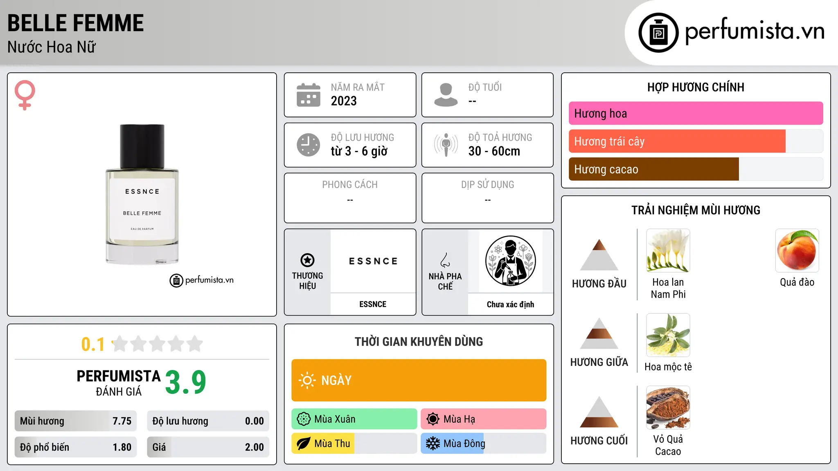838x471 pixels.
Task: Open the Hoa lan Nam Phi note image
Action: click(668, 251)
